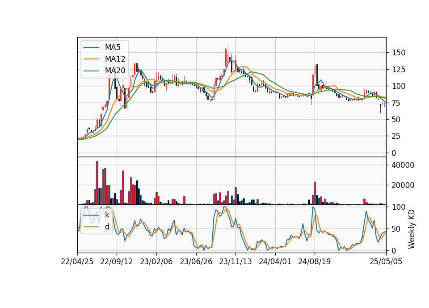Click the tallest volume bar near 40000
Image resolution: width=429 pixels, height=308 pixels.
[x=97, y=183]
